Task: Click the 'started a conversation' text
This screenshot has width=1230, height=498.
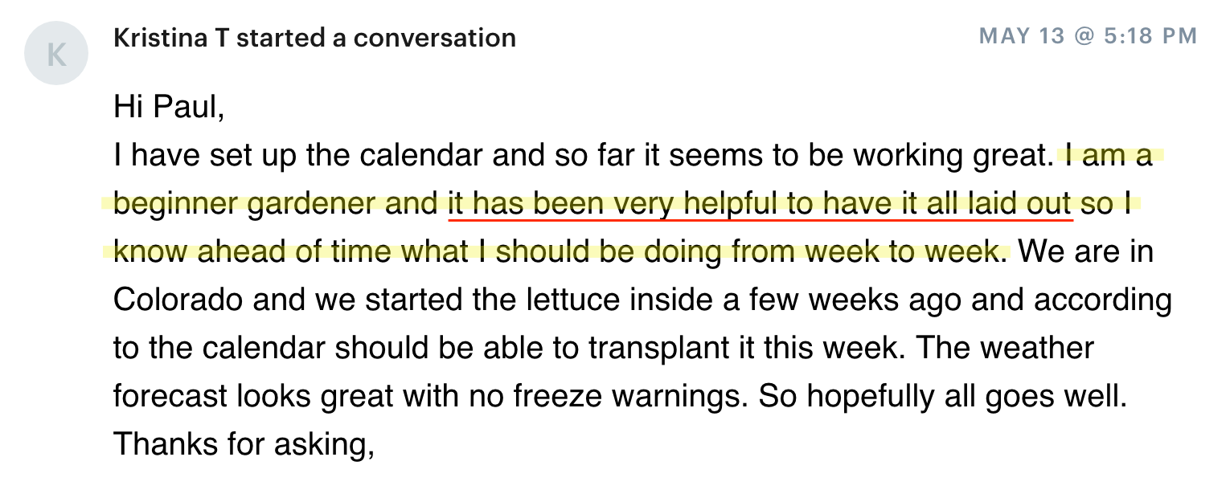Action: point(376,38)
